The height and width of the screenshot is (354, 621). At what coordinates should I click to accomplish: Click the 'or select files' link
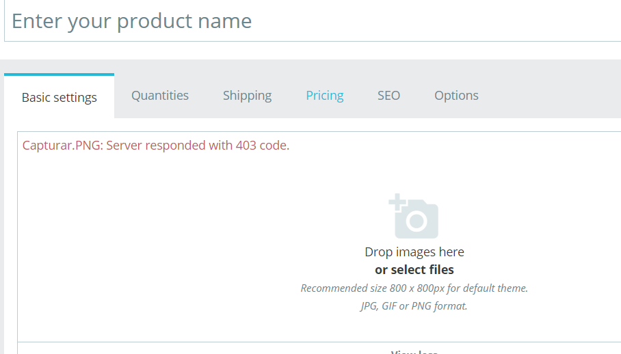point(414,269)
